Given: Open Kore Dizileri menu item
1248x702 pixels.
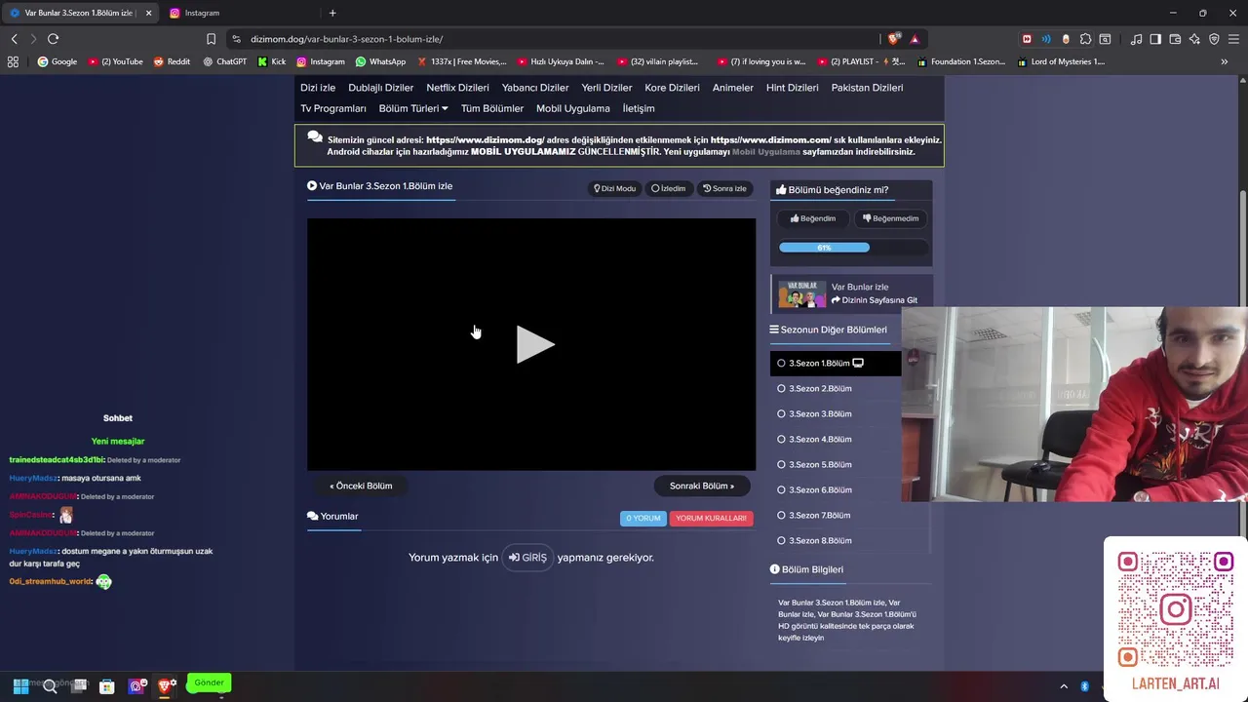Looking at the screenshot, I should (x=672, y=88).
